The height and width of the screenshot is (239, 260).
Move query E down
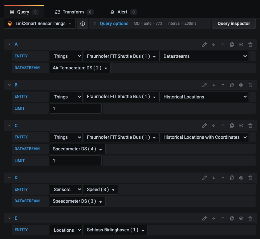(x=214, y=218)
